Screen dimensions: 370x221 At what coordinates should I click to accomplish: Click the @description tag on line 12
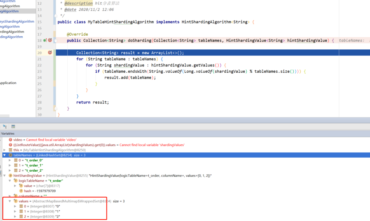click(78, 3)
